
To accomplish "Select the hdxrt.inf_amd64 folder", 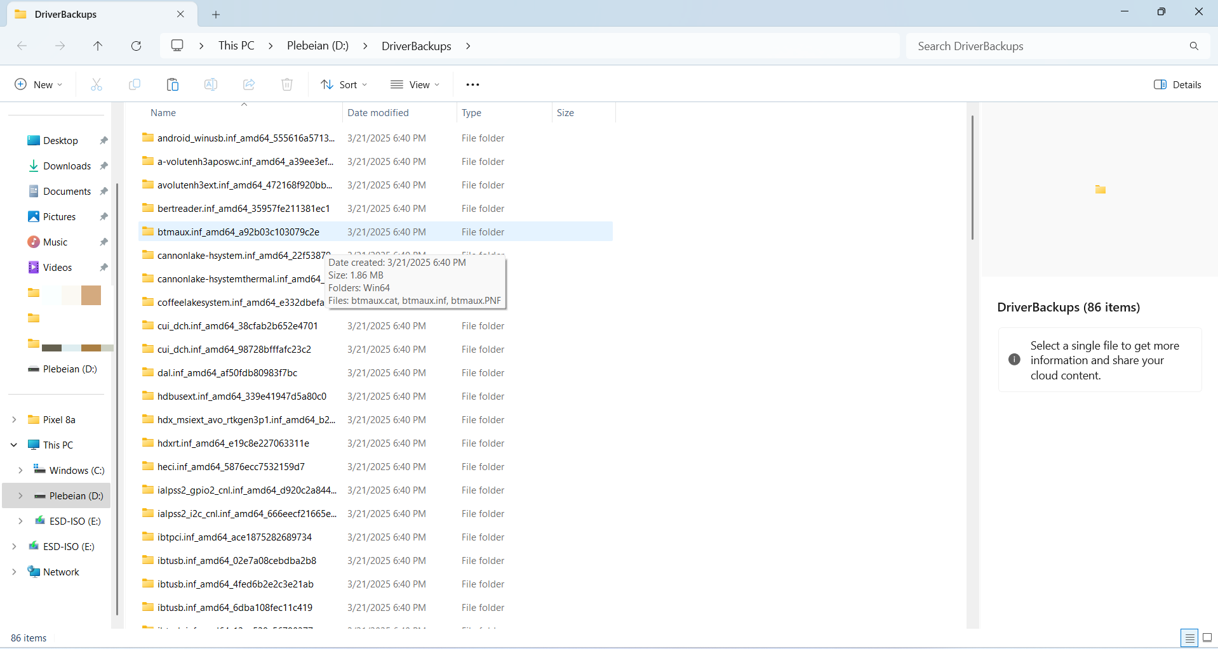I will click(233, 443).
